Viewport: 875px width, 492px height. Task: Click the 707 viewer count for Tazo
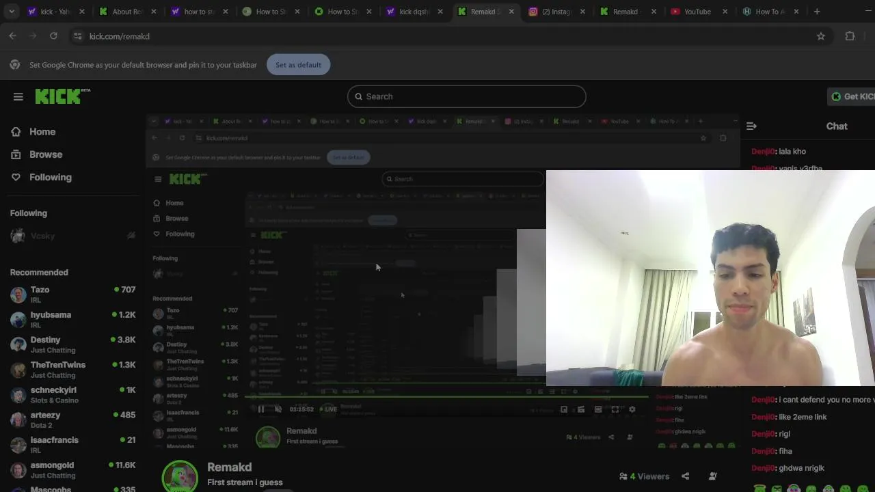point(125,290)
